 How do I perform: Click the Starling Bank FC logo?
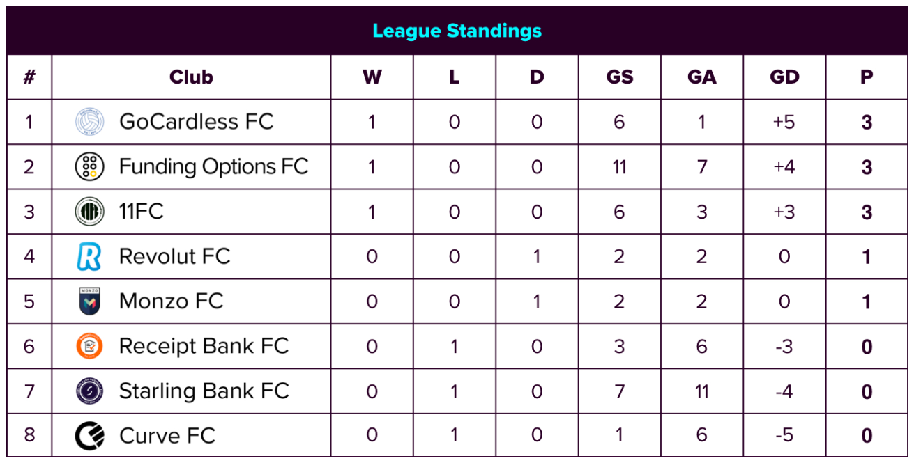point(89,391)
